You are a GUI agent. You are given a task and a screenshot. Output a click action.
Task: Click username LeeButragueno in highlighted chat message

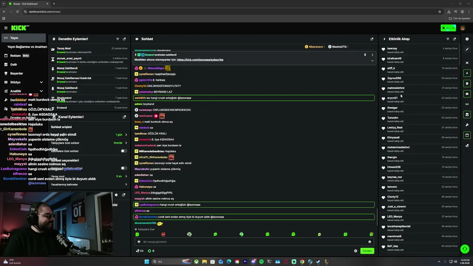(149, 205)
